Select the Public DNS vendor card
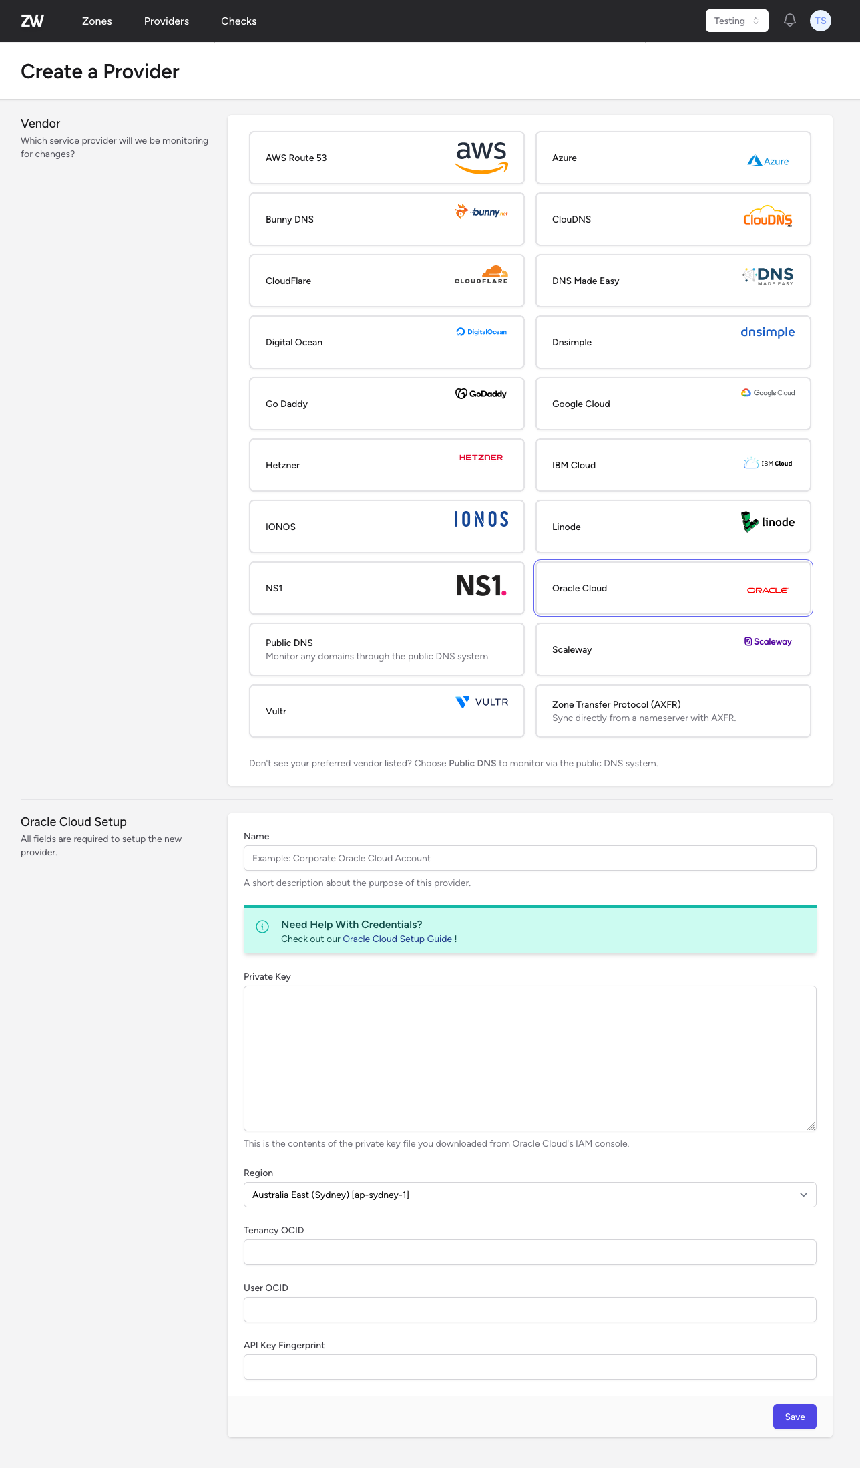The image size is (860, 1468). click(387, 649)
